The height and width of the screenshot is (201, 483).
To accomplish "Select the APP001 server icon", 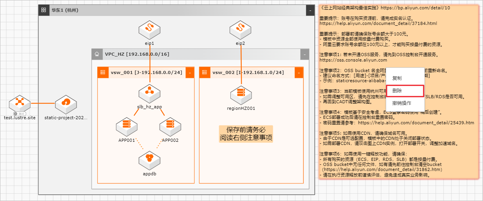I will [x=127, y=127].
